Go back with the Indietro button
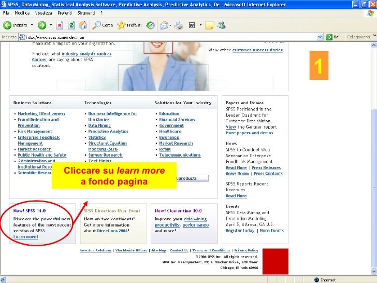 click(15, 25)
